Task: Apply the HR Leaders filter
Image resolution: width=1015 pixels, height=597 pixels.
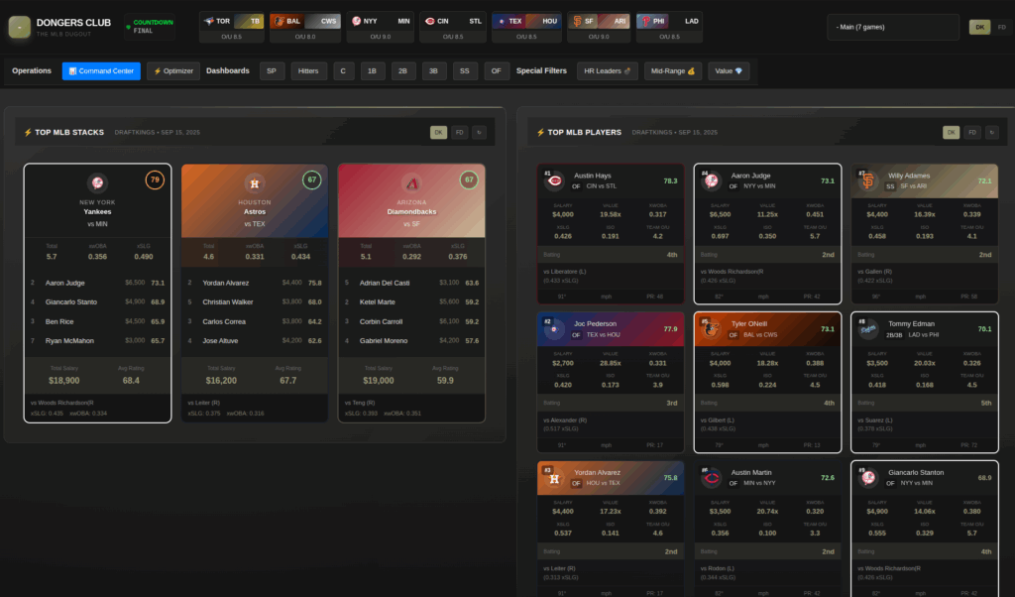Action: [x=608, y=71]
